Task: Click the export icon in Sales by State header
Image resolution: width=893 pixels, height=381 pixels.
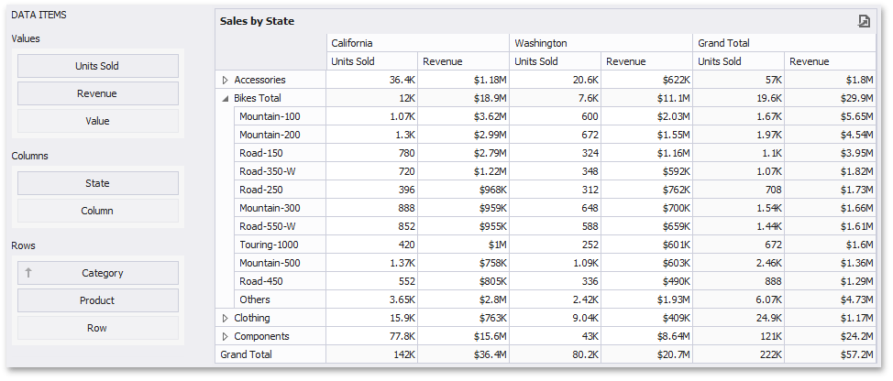Action: [x=864, y=21]
